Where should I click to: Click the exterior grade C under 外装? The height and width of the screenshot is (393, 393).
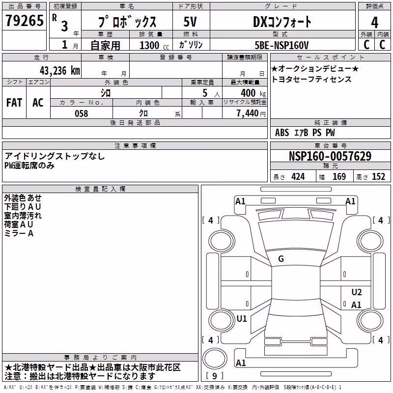366,44
